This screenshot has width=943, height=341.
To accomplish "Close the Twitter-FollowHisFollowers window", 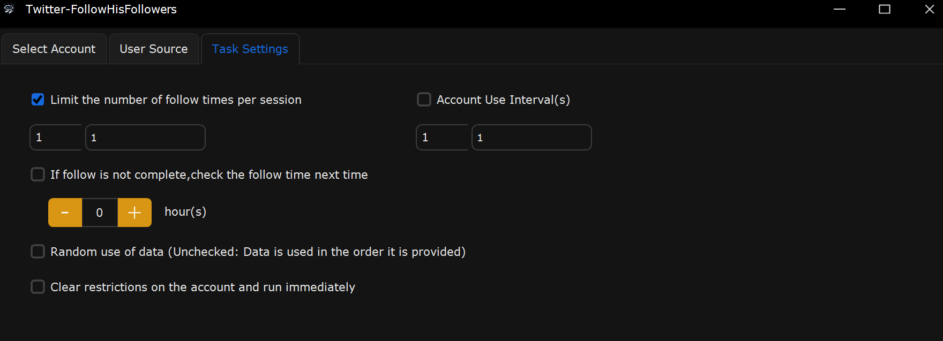I will tap(930, 9).
